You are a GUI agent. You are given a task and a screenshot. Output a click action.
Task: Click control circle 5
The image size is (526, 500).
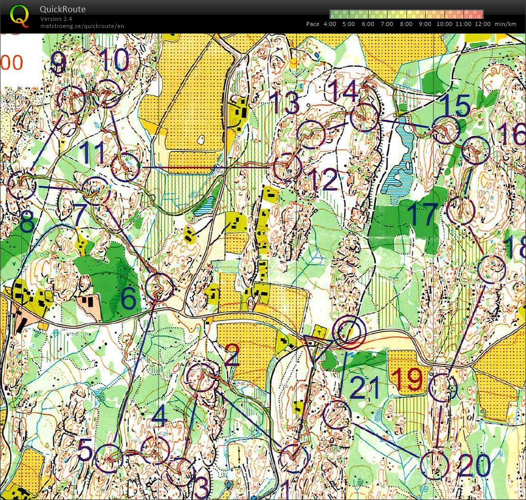click(109, 458)
